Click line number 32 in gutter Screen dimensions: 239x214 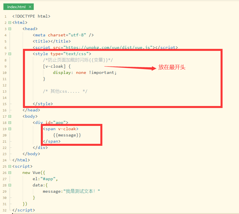[x=5, y=210]
